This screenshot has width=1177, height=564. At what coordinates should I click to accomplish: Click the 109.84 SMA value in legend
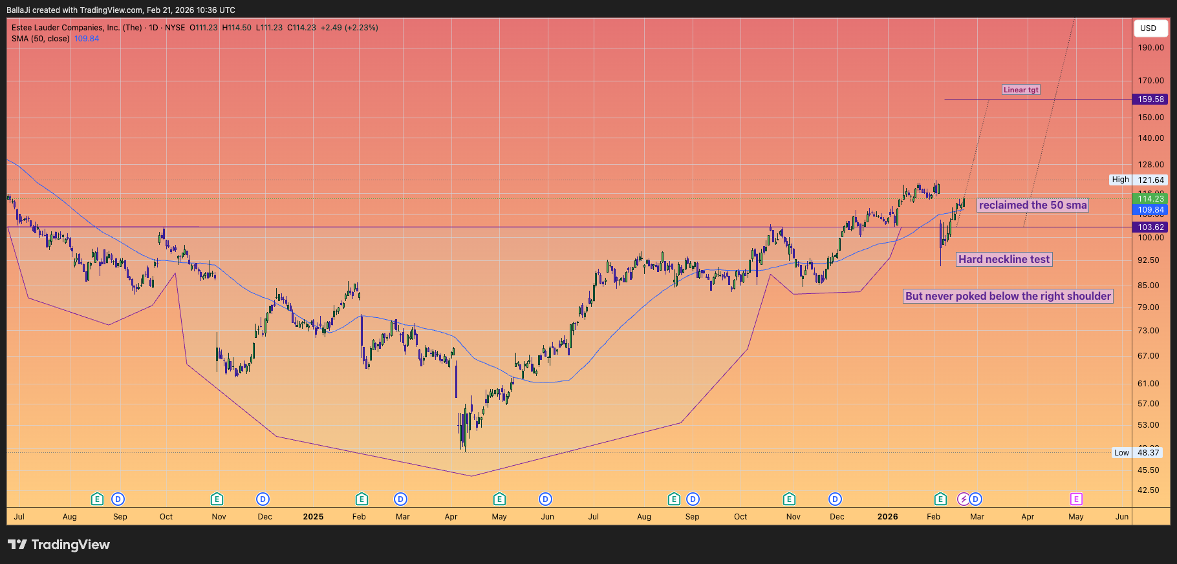pyautogui.click(x=87, y=39)
